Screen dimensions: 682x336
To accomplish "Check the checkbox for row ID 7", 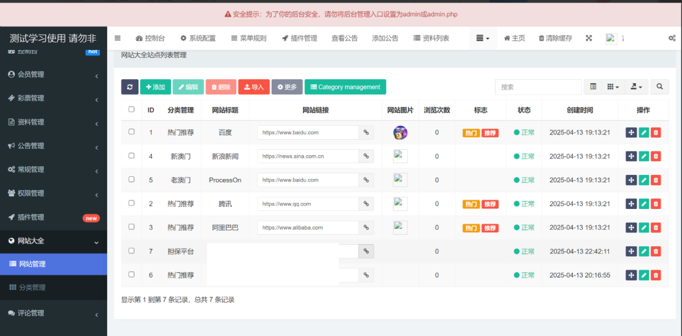I will (131, 250).
